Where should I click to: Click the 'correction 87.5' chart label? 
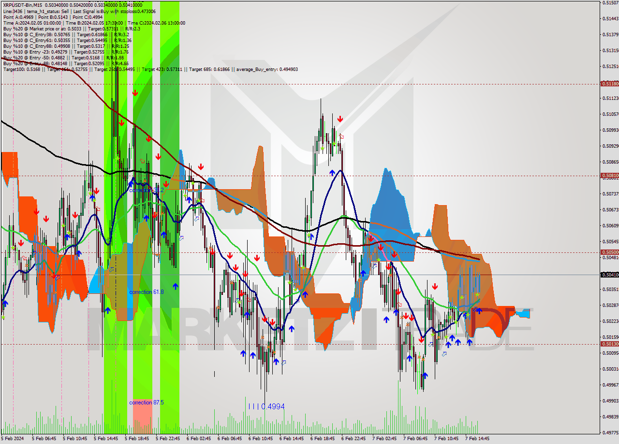click(x=147, y=402)
